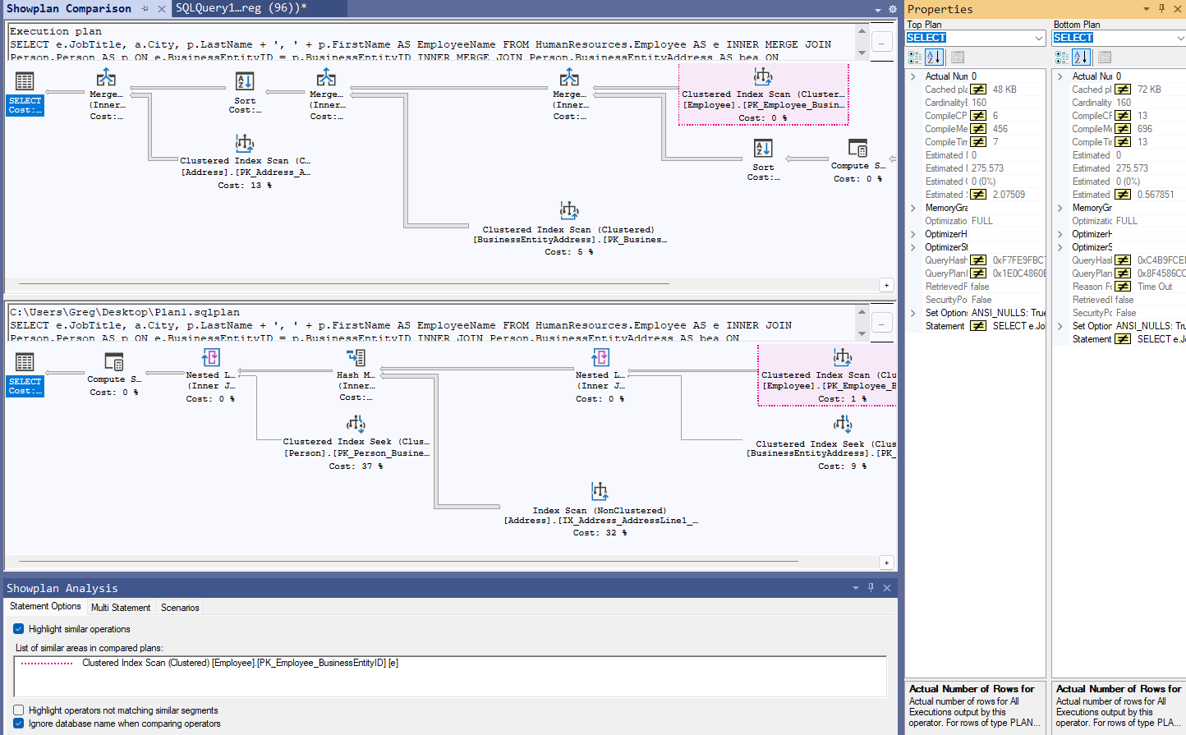Image resolution: width=1186 pixels, height=735 pixels.
Task: Enable Highlight operators not matching similar segments
Action: 19,710
